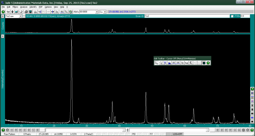255x136 pixels.
Task: Toggle the FIT status indicator
Action: [x=151, y=134]
